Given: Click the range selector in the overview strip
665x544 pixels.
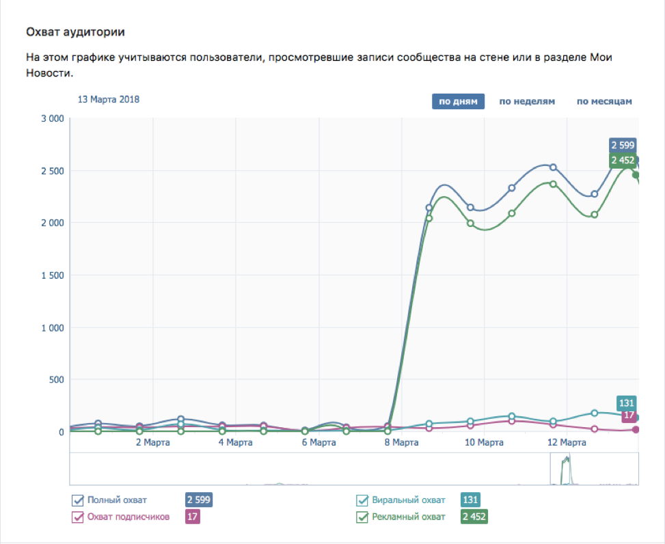Looking at the screenshot, I should 594,469.
